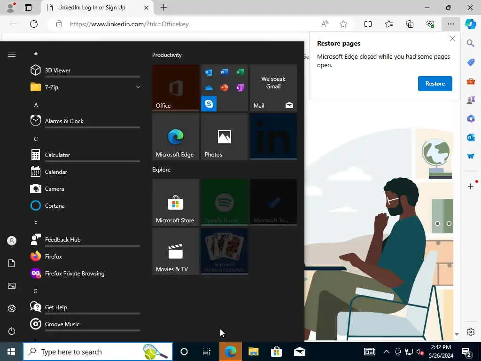Image resolution: width=481 pixels, height=361 pixels.
Task: Customize sidebar with plus button
Action: click(471, 186)
